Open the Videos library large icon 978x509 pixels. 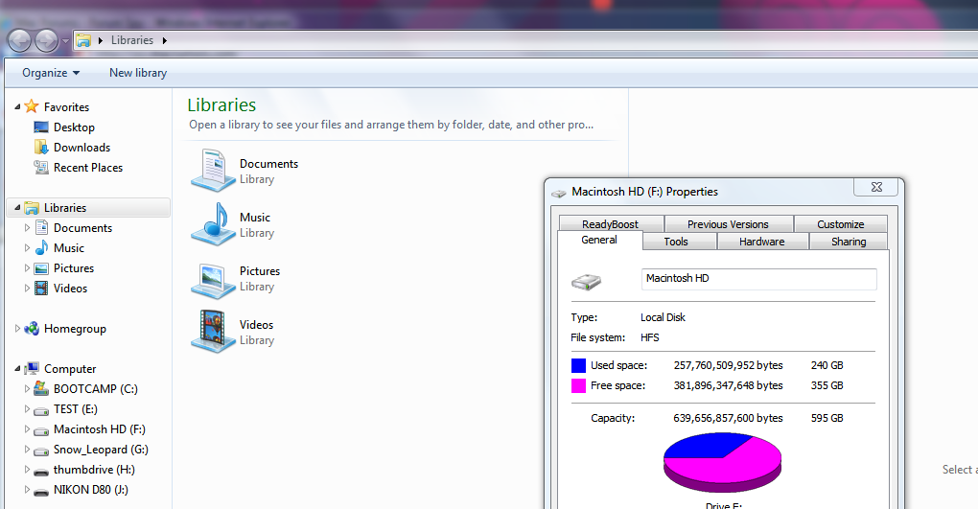[213, 332]
